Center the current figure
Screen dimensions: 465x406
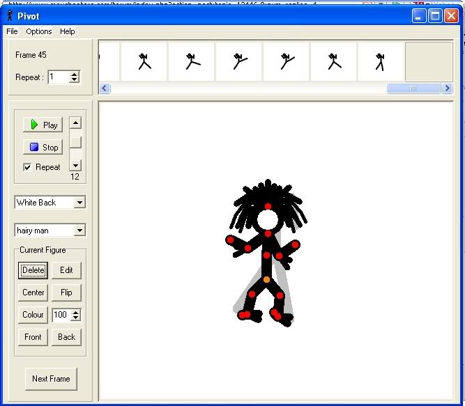[33, 292]
